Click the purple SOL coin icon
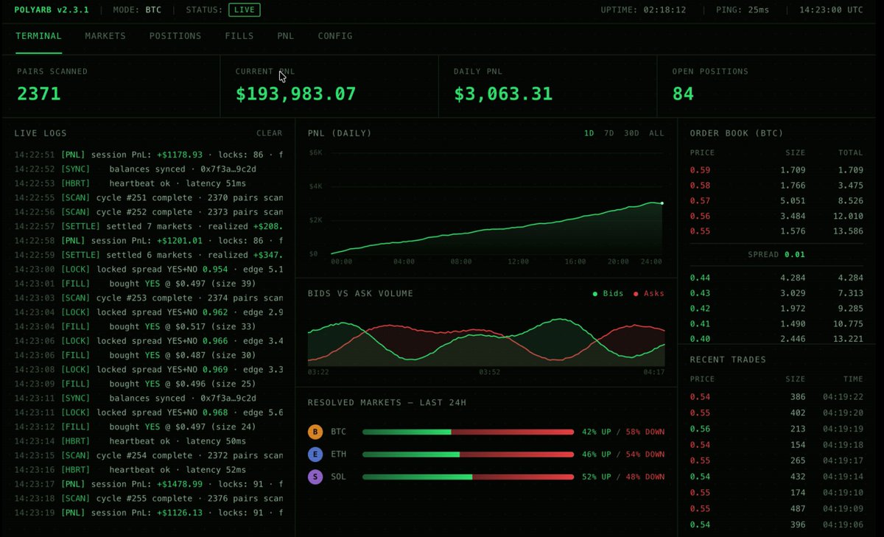Viewport: 884px width, 537px height. 315,477
